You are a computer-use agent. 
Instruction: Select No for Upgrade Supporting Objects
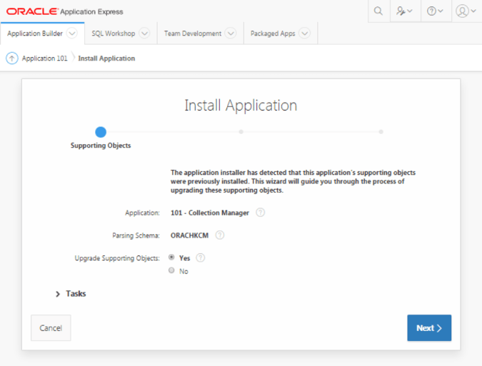tap(171, 270)
